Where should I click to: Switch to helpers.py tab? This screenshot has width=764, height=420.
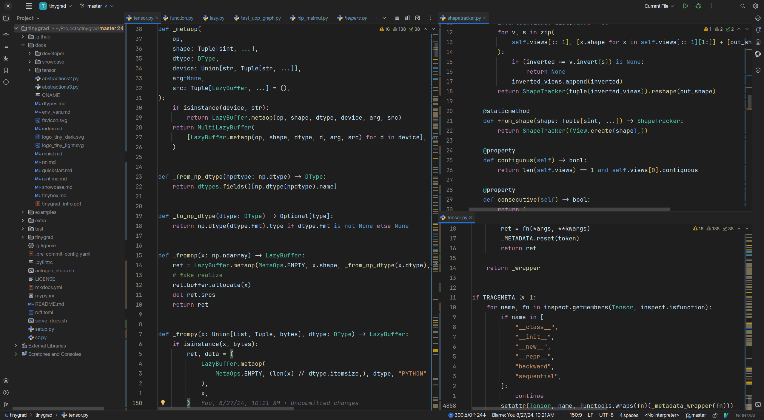pos(352,18)
